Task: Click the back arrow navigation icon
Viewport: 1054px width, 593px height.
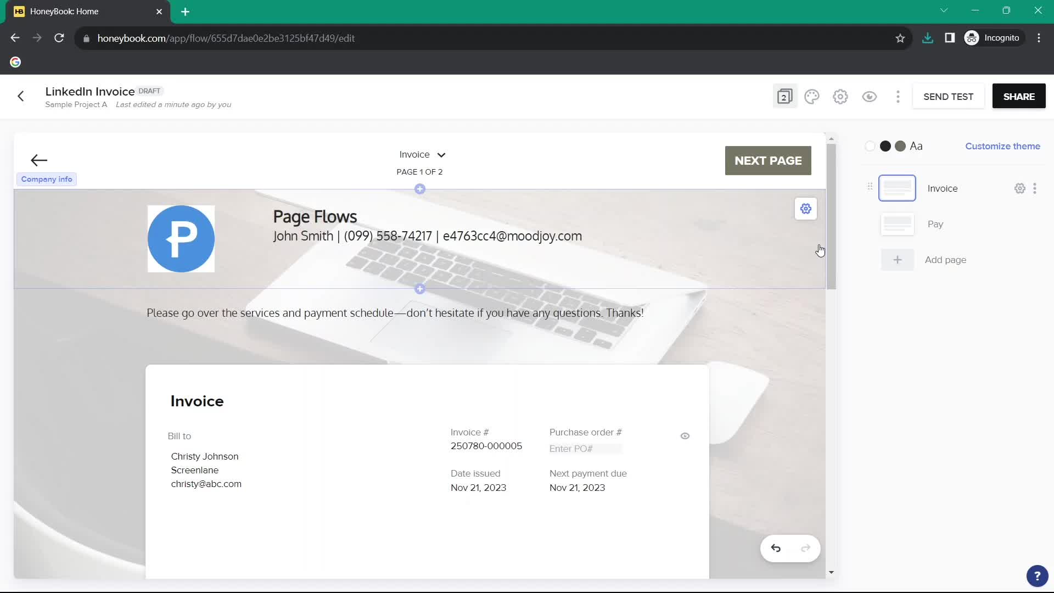Action: [x=20, y=96]
